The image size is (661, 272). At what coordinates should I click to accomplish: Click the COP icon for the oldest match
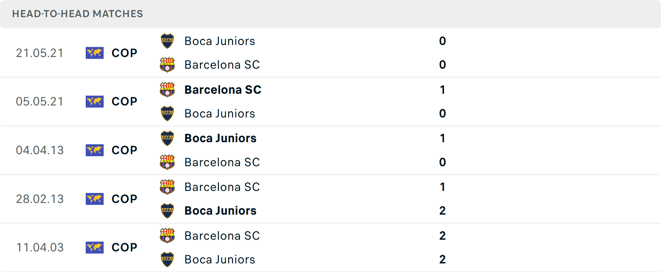[94, 247]
